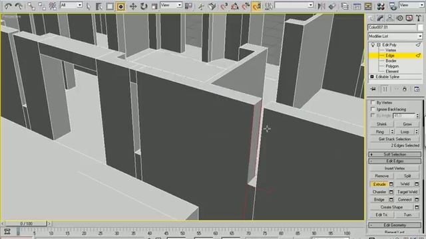The width and height of the screenshot is (426, 239).
Task: Select the Element sub-object level
Action: (392, 71)
